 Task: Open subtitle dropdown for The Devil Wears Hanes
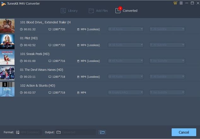tap(167, 76)
